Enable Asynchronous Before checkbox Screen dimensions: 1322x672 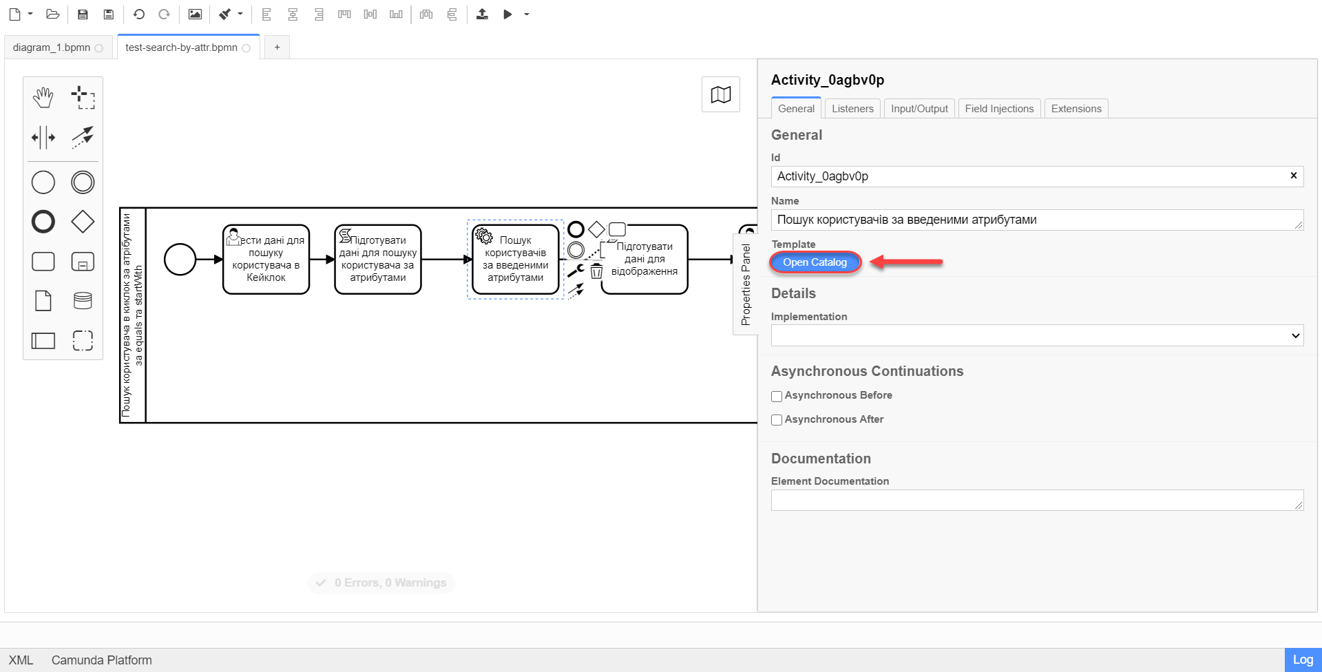coord(777,396)
